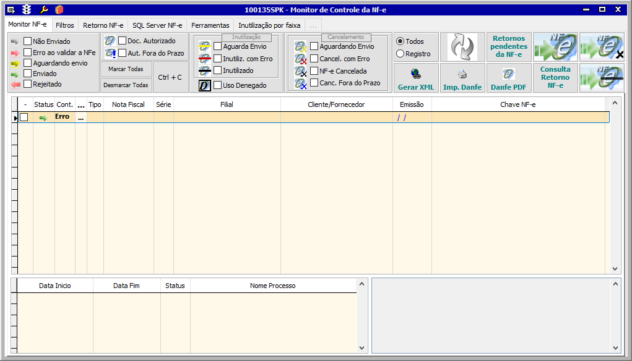This screenshot has width=632, height=361.
Task: Enable the Não Enviado checkbox
Action: (27, 41)
